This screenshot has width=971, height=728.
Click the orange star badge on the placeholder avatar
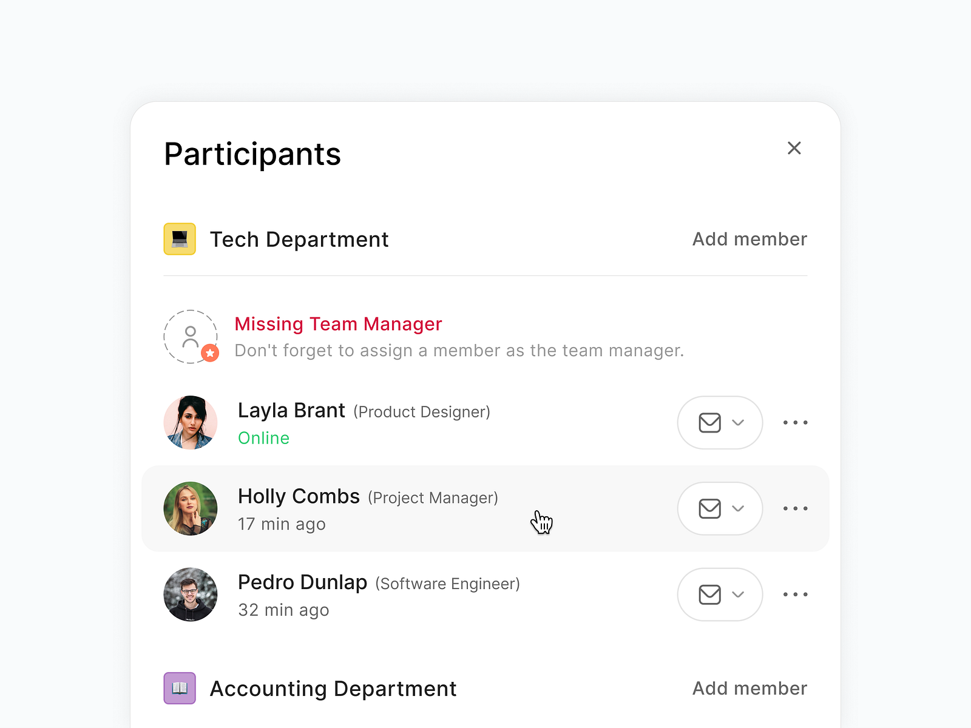[x=209, y=351]
